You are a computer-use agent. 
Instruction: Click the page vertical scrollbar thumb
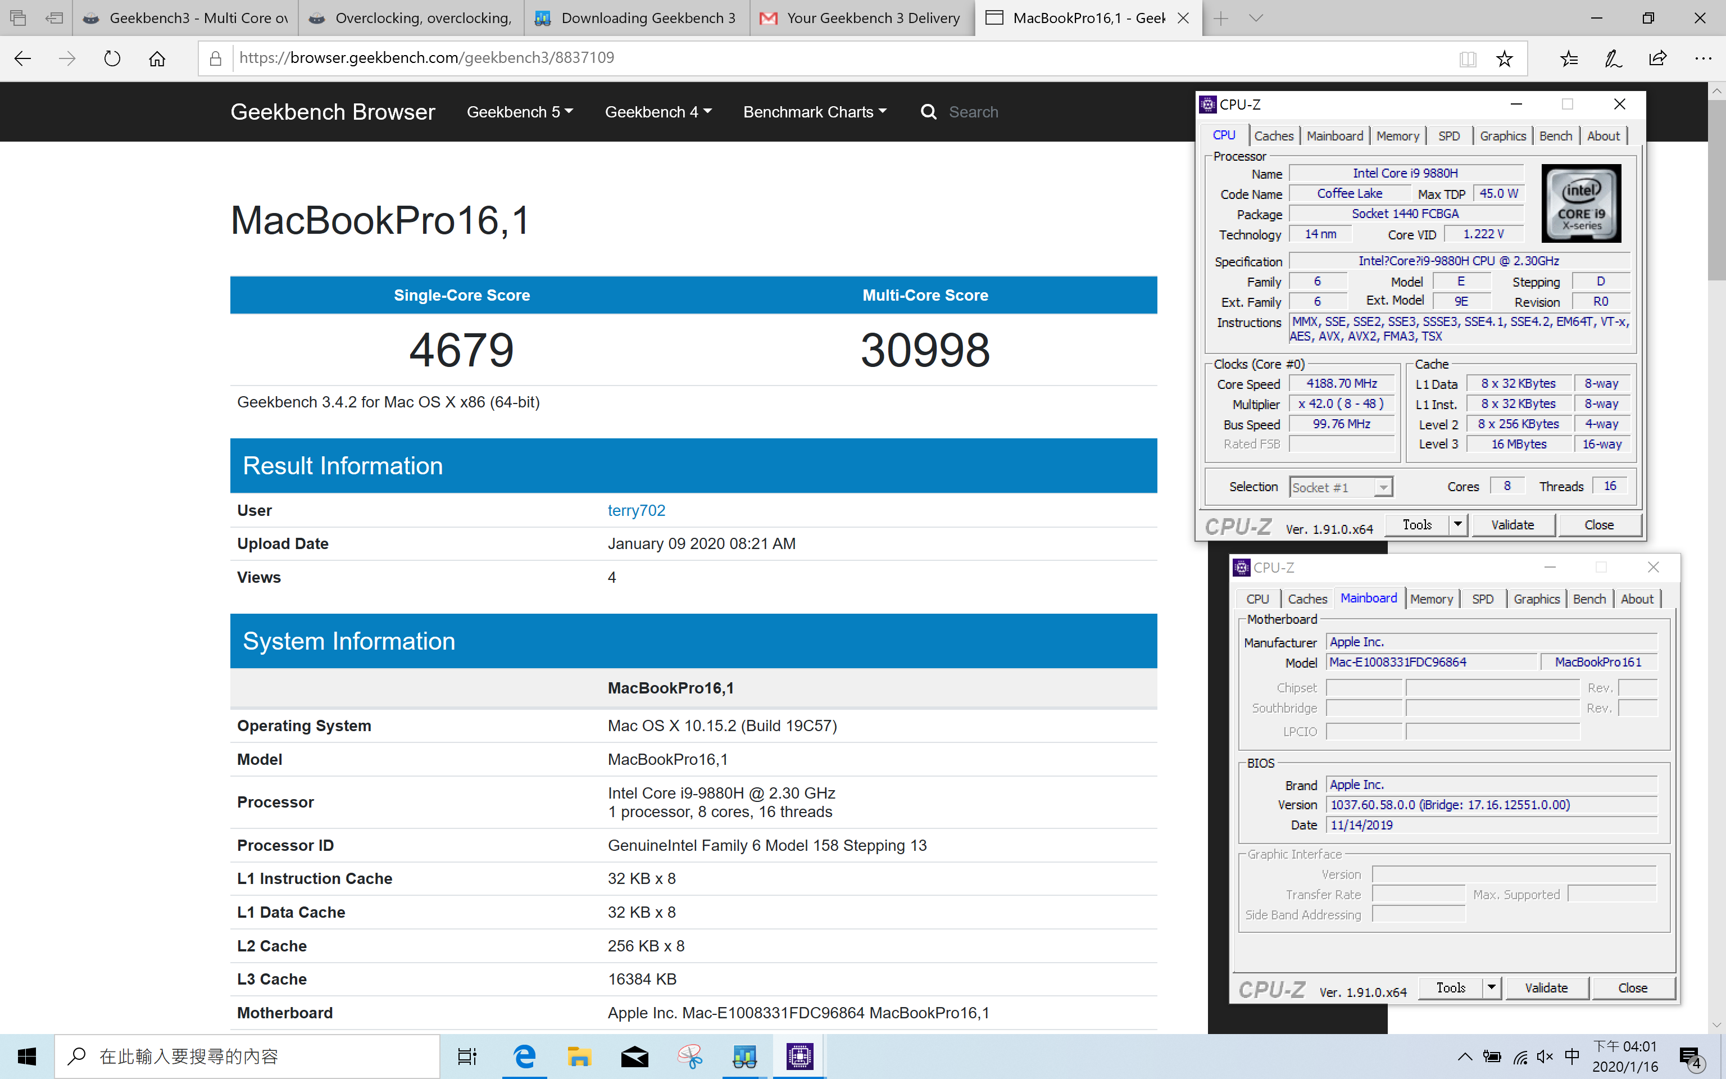[x=1716, y=190]
